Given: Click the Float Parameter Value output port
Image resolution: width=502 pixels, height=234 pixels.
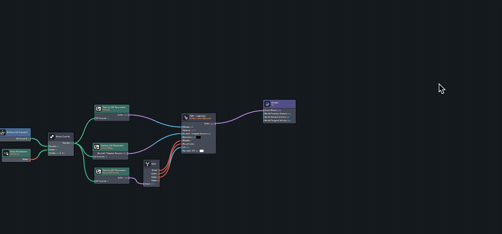Looking at the screenshot, I should [30, 159].
